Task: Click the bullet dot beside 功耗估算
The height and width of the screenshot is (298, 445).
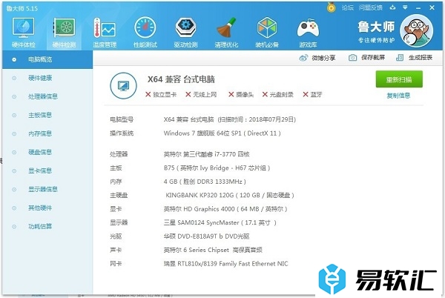Action: tap(14, 227)
